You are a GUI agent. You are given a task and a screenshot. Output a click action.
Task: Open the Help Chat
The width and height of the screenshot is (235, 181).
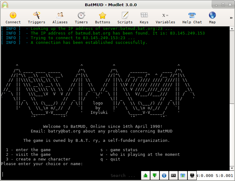[x=192, y=18]
